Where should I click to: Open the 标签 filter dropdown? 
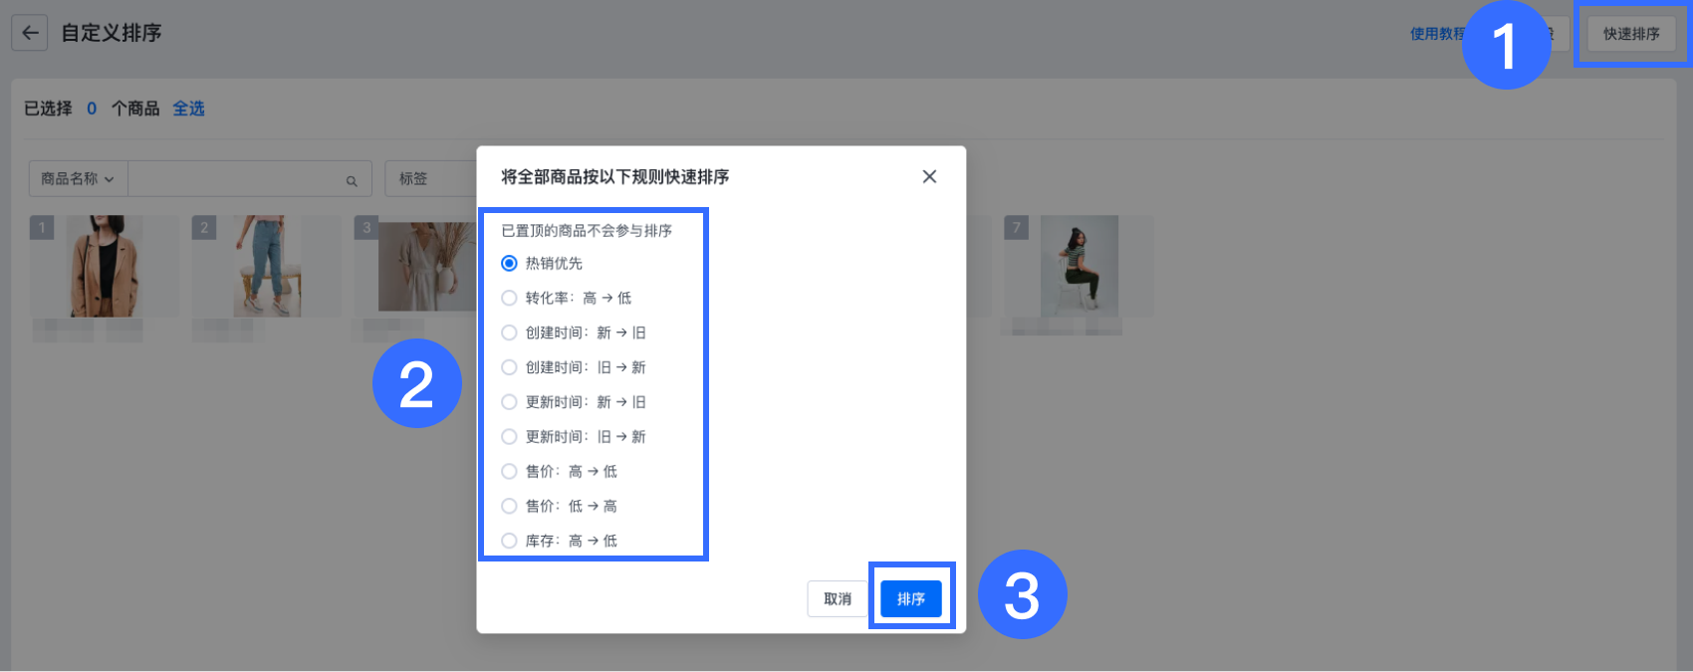430,179
